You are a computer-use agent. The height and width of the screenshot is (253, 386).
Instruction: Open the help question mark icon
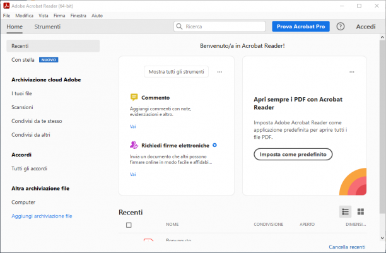click(341, 26)
